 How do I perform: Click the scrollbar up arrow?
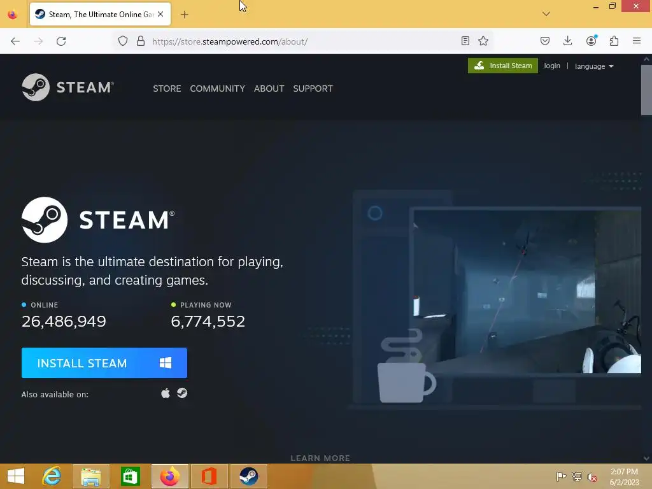(647, 59)
